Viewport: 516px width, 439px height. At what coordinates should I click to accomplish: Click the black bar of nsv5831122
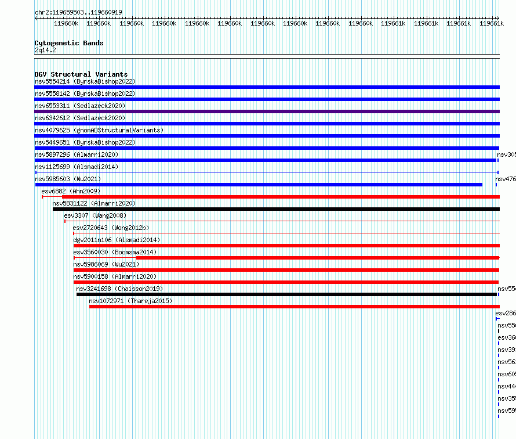pyautogui.click(x=276, y=209)
